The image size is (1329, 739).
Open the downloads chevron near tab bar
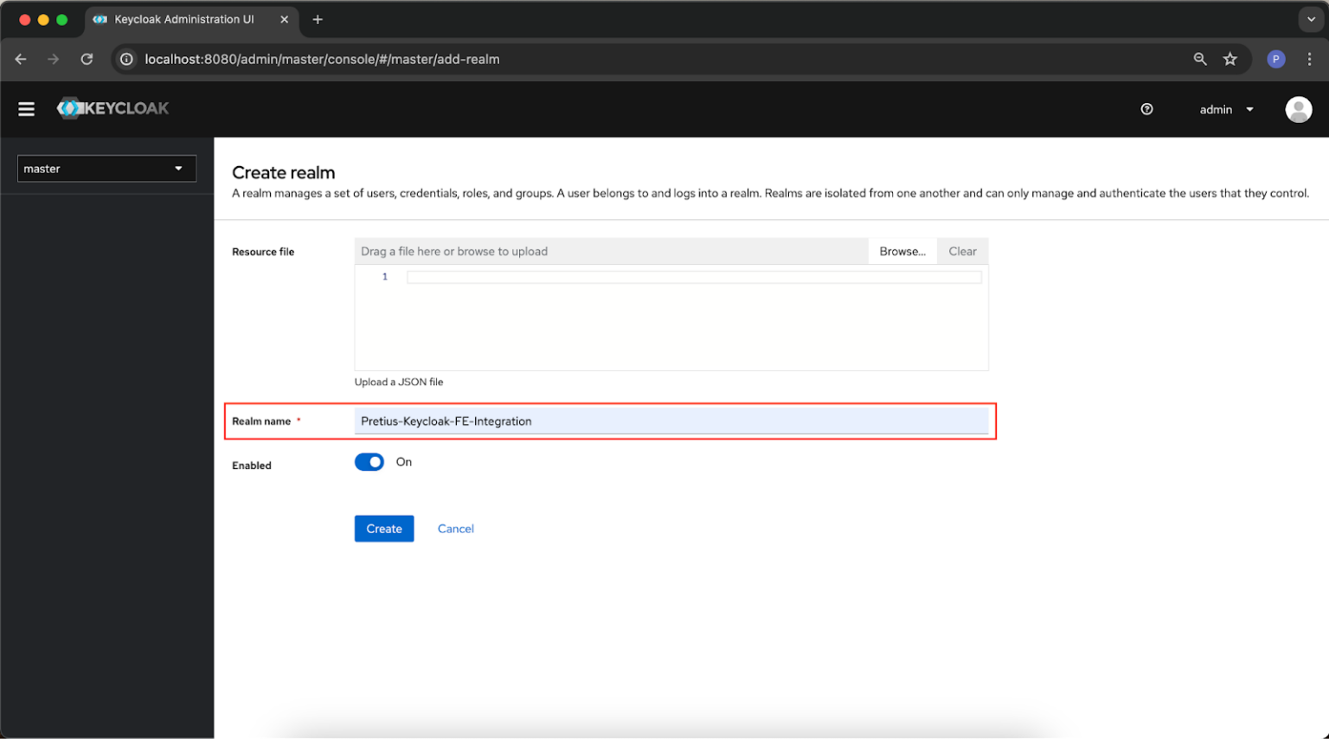pyautogui.click(x=1311, y=19)
